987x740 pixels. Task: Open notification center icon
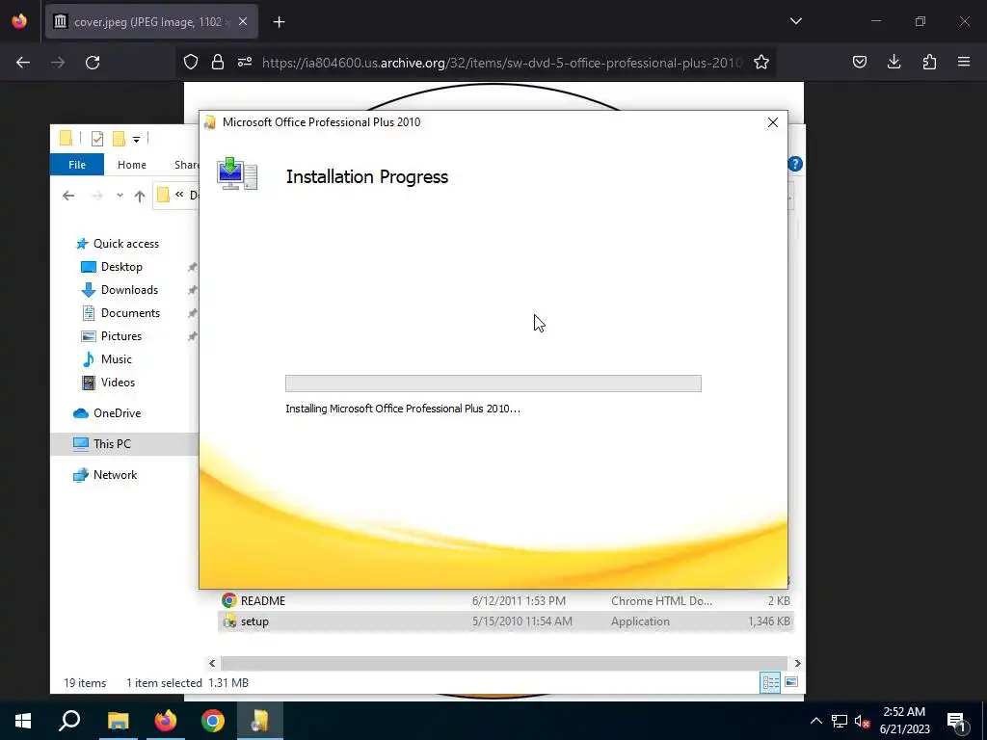pyautogui.click(x=956, y=721)
